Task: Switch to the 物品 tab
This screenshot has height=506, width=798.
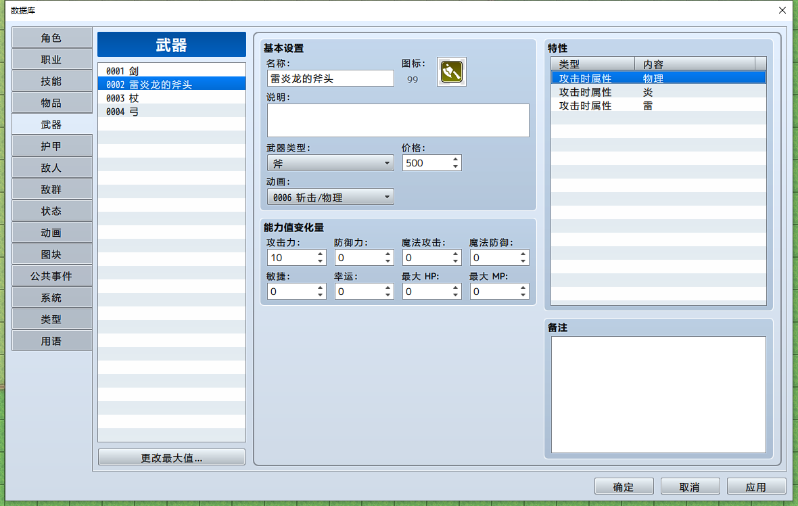Action: click(51, 103)
